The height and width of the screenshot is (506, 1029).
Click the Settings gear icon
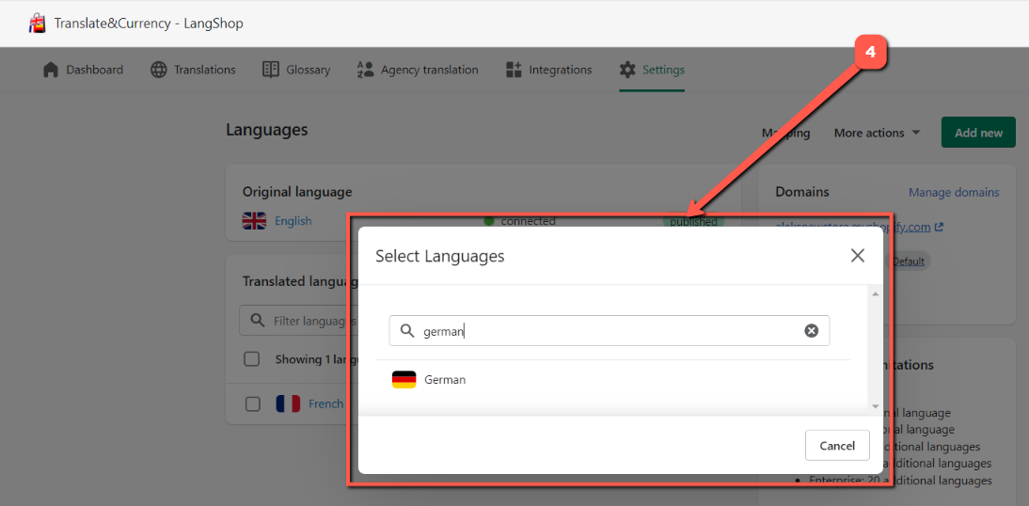(x=627, y=70)
